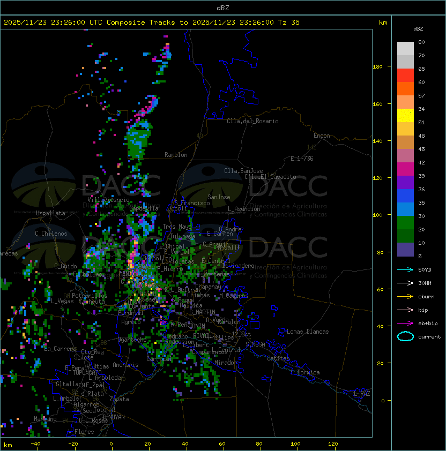The image size is (446, 451).
Task: Click the 'Clla.El_Cavadito' map label
Action: coord(270,177)
